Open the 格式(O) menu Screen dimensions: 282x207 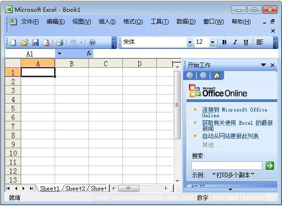[133, 22]
